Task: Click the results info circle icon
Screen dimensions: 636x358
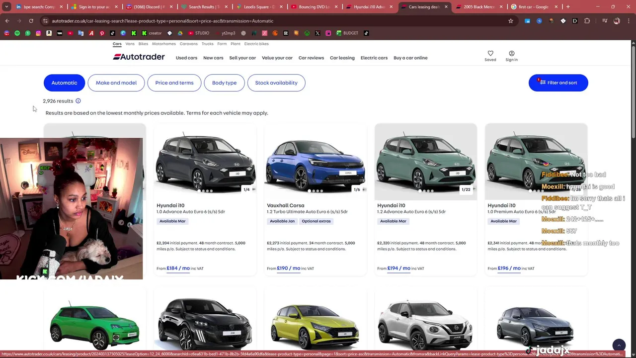Action: pos(78,101)
